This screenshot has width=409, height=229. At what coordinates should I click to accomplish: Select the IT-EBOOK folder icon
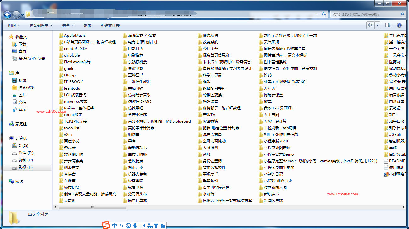(x=61, y=81)
